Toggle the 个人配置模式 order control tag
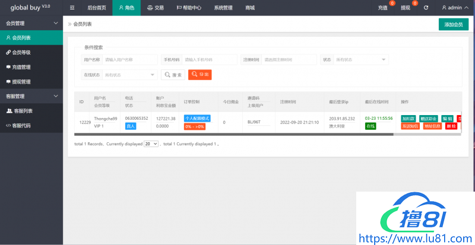475x245 pixels. (x=198, y=118)
